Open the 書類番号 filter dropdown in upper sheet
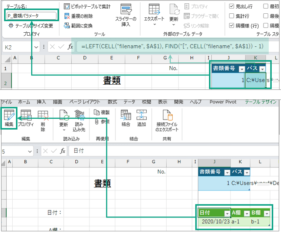281x232 pixels. pos(242,69)
